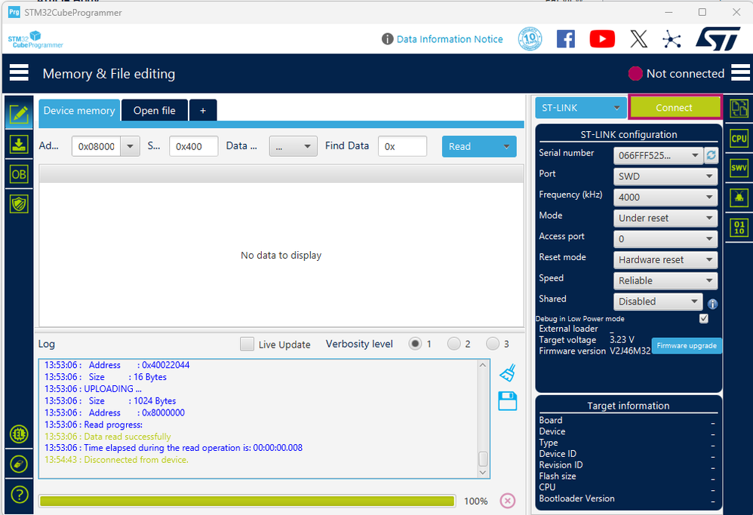This screenshot has height=515, width=753.
Task: Click the link icon above the help icon
Action: point(19,464)
